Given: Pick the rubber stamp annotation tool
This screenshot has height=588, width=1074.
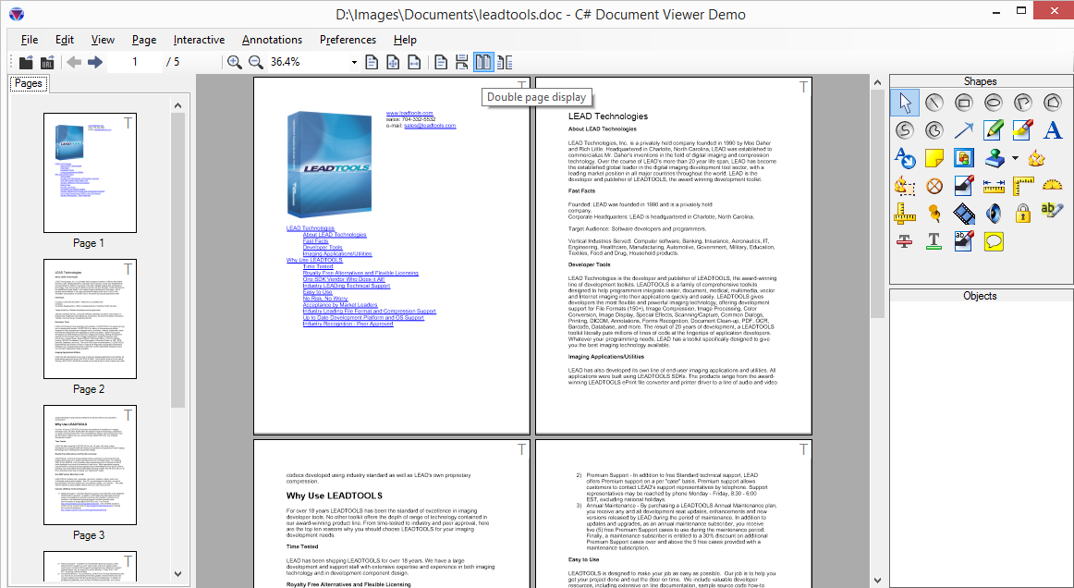Looking at the screenshot, I should click(x=994, y=158).
